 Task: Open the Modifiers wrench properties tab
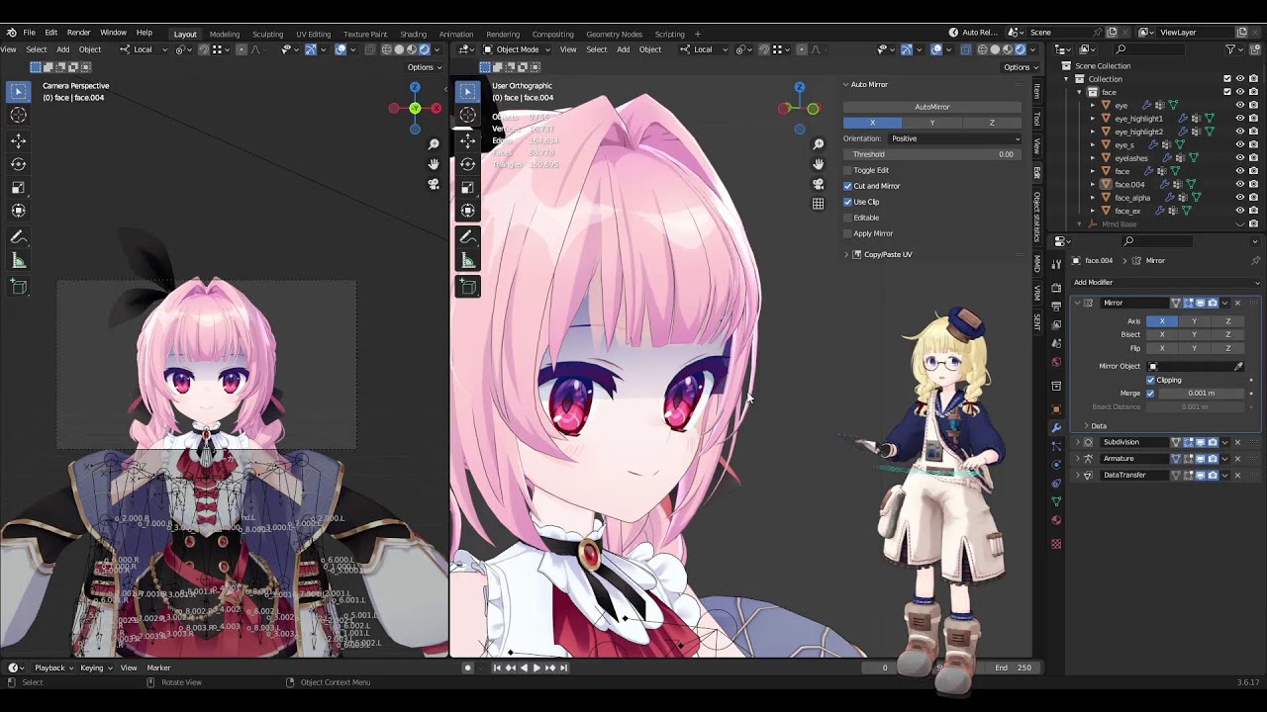pos(1056,427)
